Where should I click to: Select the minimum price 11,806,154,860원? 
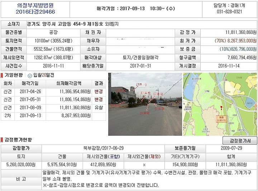click(x=75, y=100)
